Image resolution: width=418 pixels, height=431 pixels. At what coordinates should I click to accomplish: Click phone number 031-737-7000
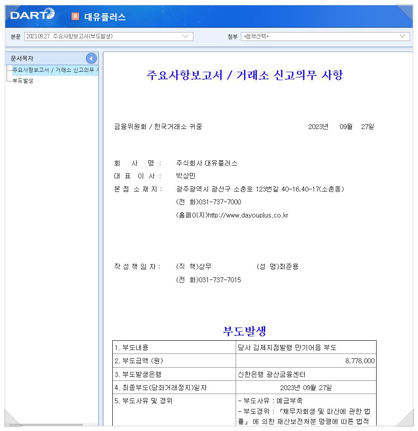coord(220,202)
